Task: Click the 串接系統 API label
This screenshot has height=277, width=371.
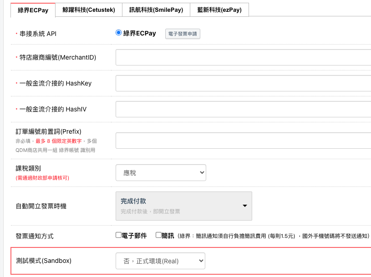Action: click(x=38, y=34)
